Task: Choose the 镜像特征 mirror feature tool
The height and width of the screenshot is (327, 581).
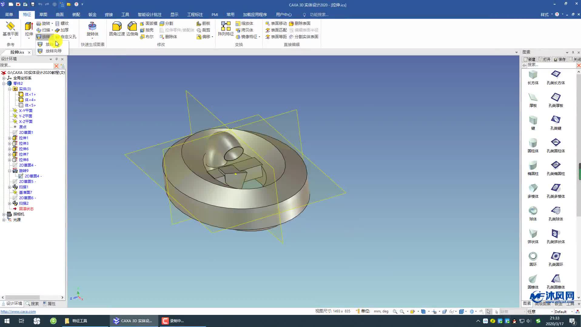Action: (247, 37)
